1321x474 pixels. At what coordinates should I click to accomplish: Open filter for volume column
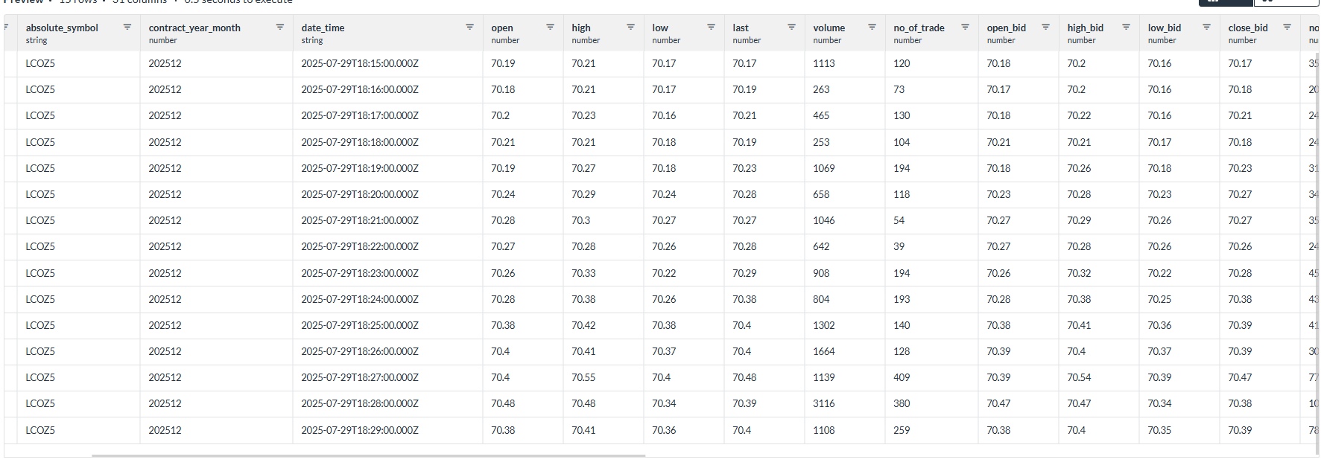pos(872,27)
